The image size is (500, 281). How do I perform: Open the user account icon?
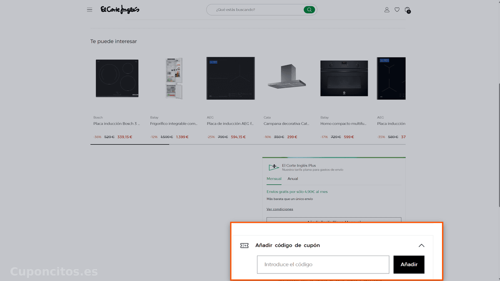[x=387, y=10]
